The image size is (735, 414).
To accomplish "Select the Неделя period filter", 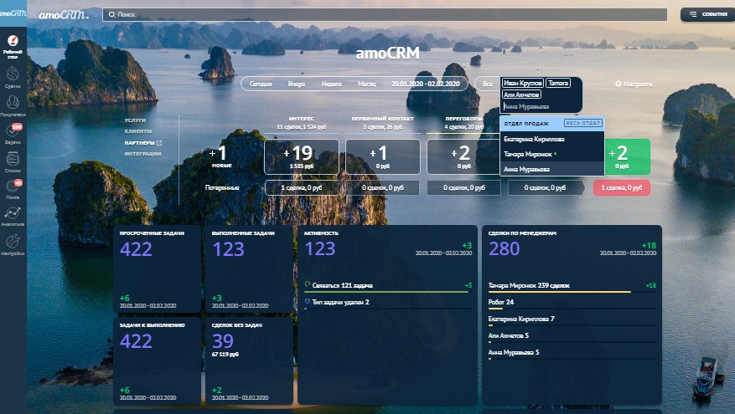I will (331, 84).
